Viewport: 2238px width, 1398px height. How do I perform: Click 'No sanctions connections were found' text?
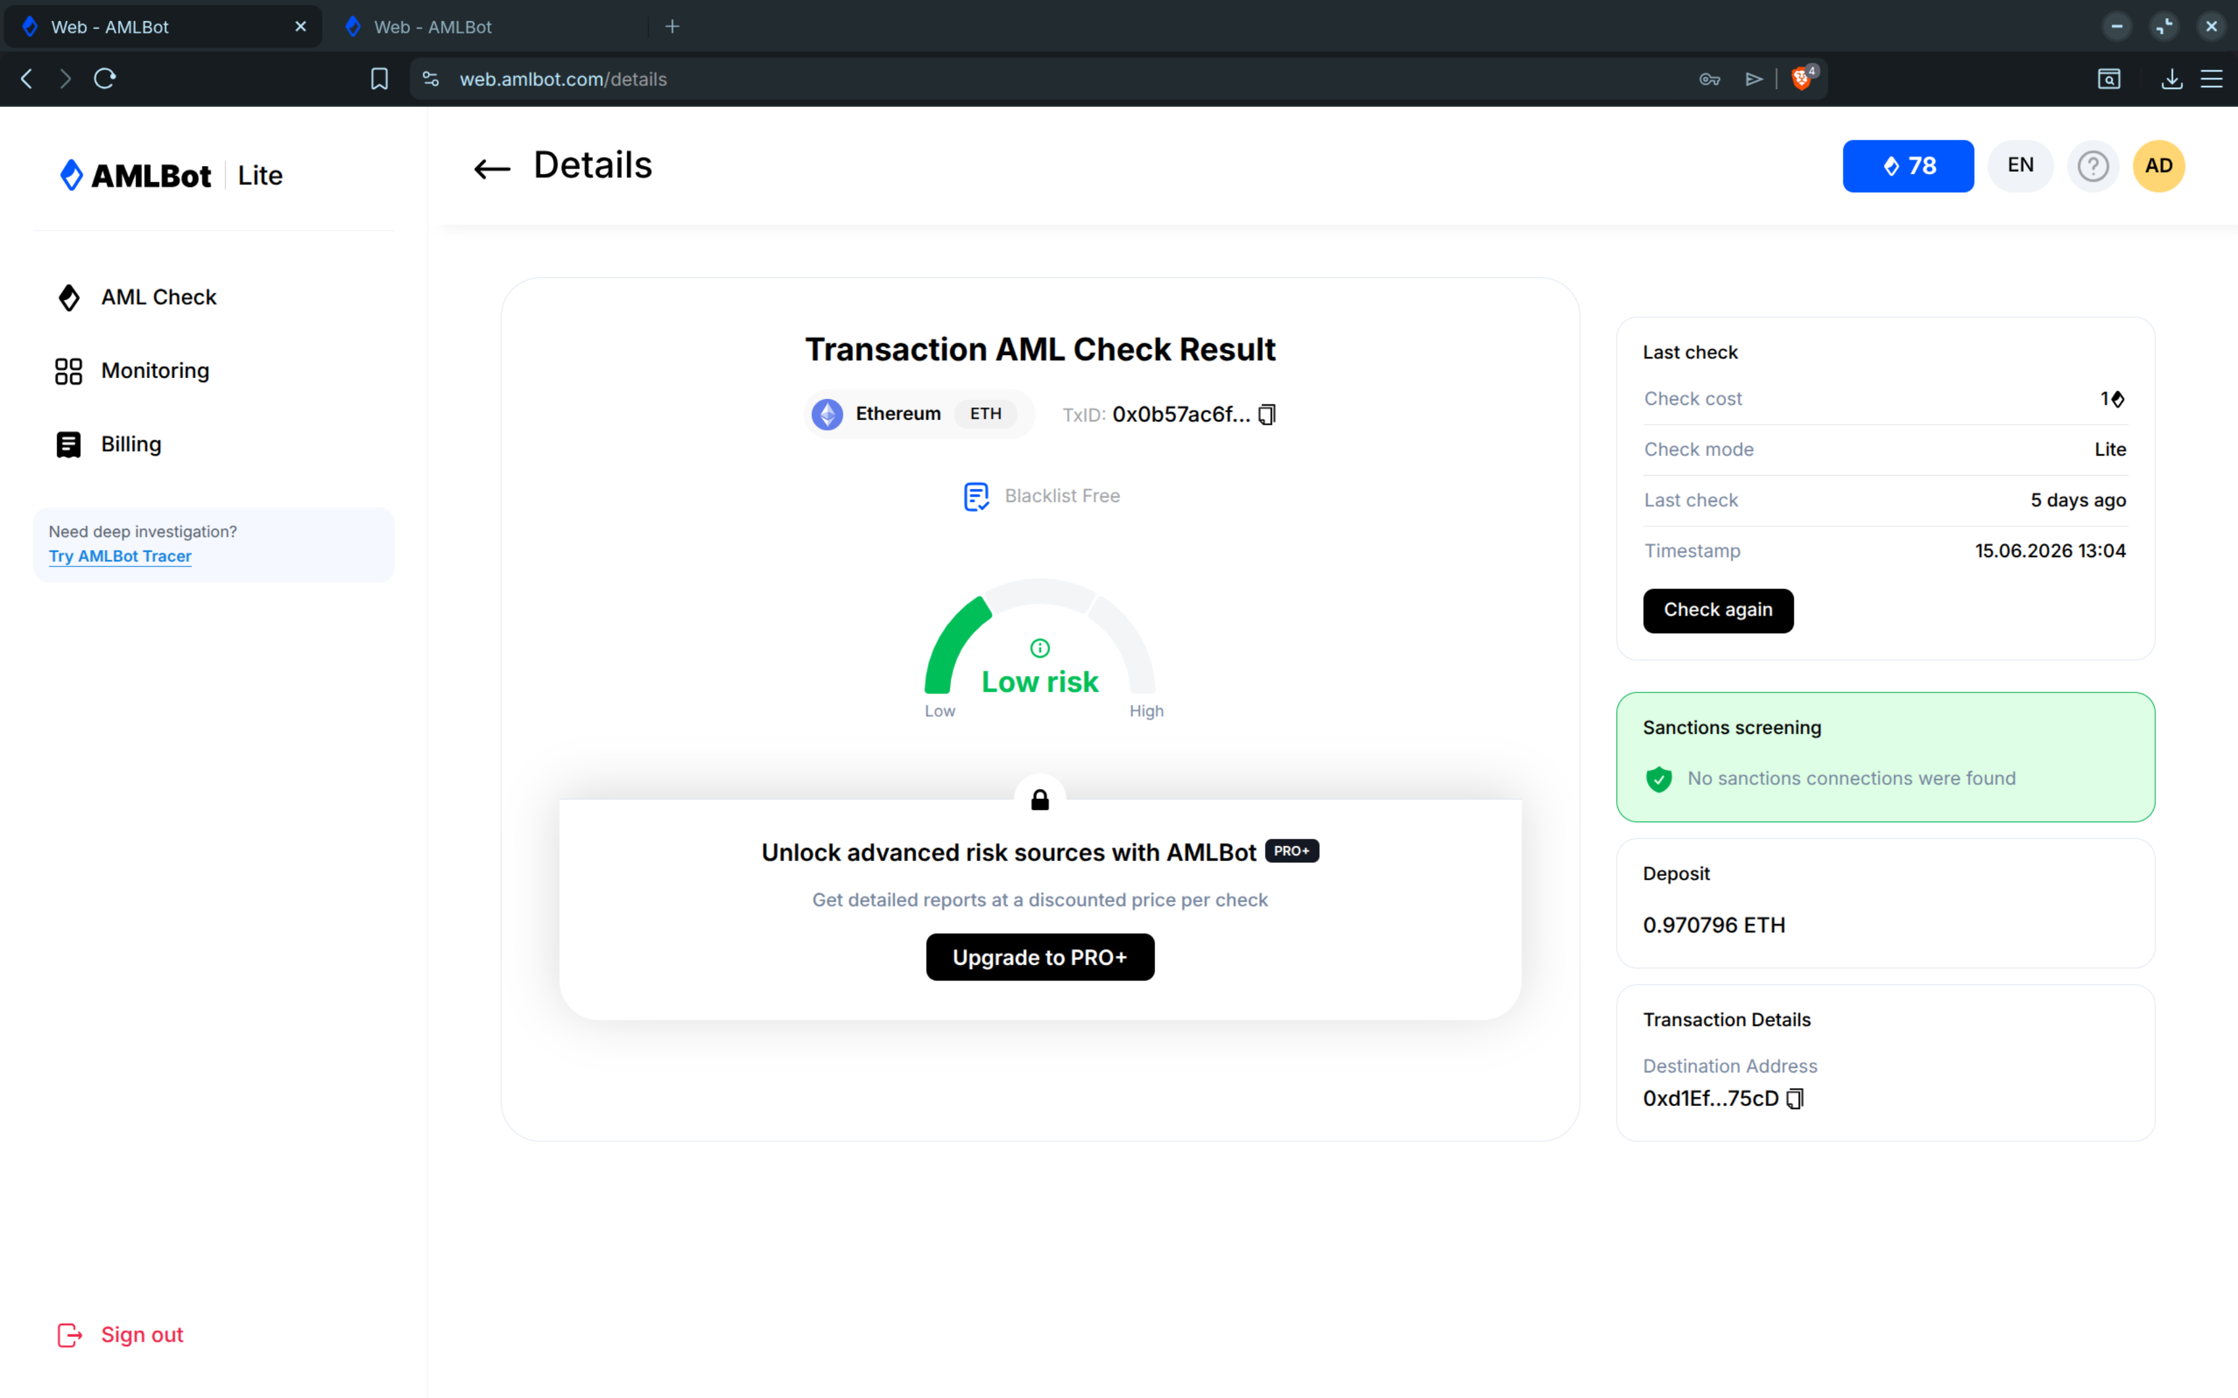[1851, 778]
